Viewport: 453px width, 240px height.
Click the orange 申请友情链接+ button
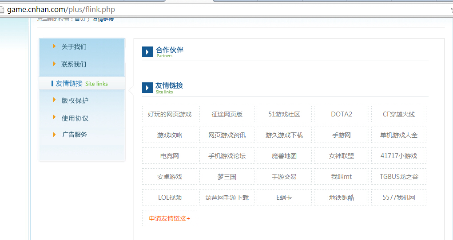[x=170, y=218]
